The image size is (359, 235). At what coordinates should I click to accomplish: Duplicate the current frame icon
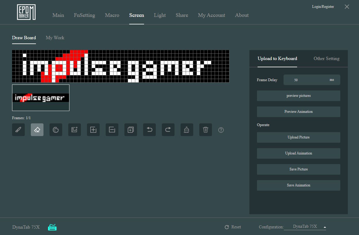131,130
